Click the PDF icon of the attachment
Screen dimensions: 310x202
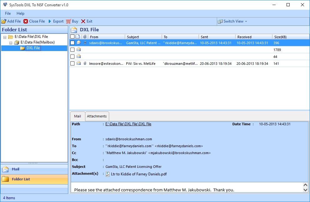108,174
